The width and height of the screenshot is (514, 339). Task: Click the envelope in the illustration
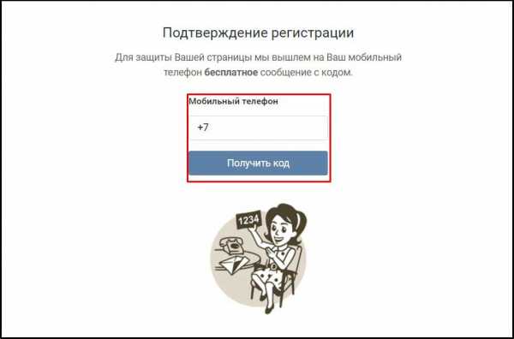point(236,264)
